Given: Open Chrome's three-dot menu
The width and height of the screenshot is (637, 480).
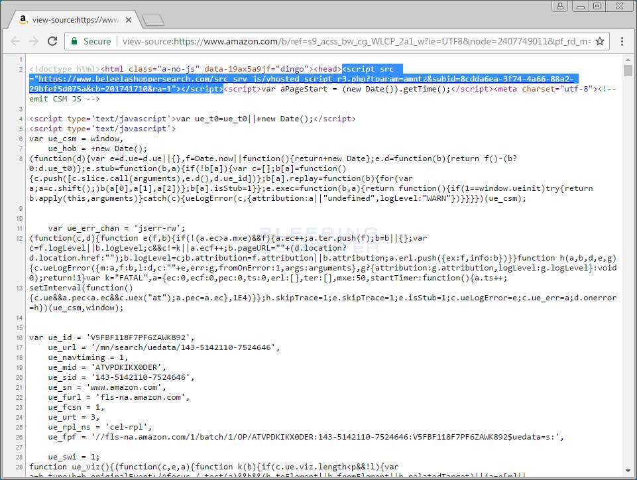Looking at the screenshot, I should coord(622,40).
